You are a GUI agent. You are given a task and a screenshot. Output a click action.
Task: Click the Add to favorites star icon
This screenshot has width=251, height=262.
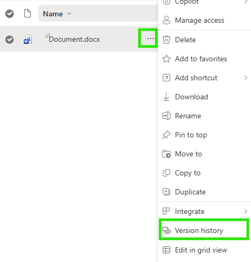click(x=166, y=59)
